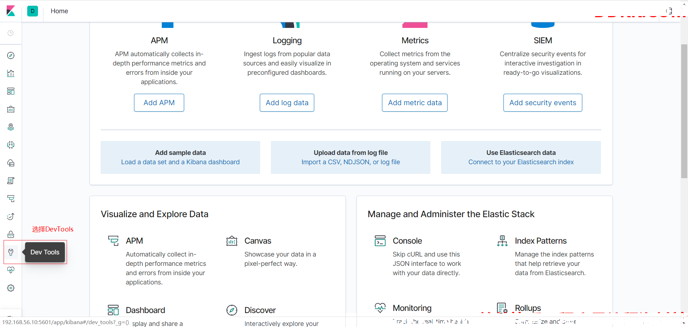Open the Monitoring heading
688x327 pixels.
(412, 308)
